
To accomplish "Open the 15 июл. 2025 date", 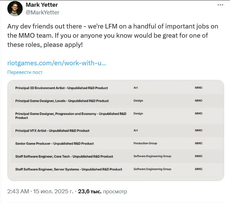I will click(x=53, y=191).
